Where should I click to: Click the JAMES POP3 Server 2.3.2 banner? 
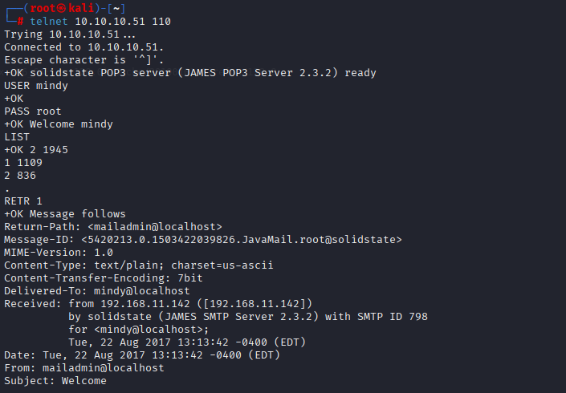coord(258,73)
